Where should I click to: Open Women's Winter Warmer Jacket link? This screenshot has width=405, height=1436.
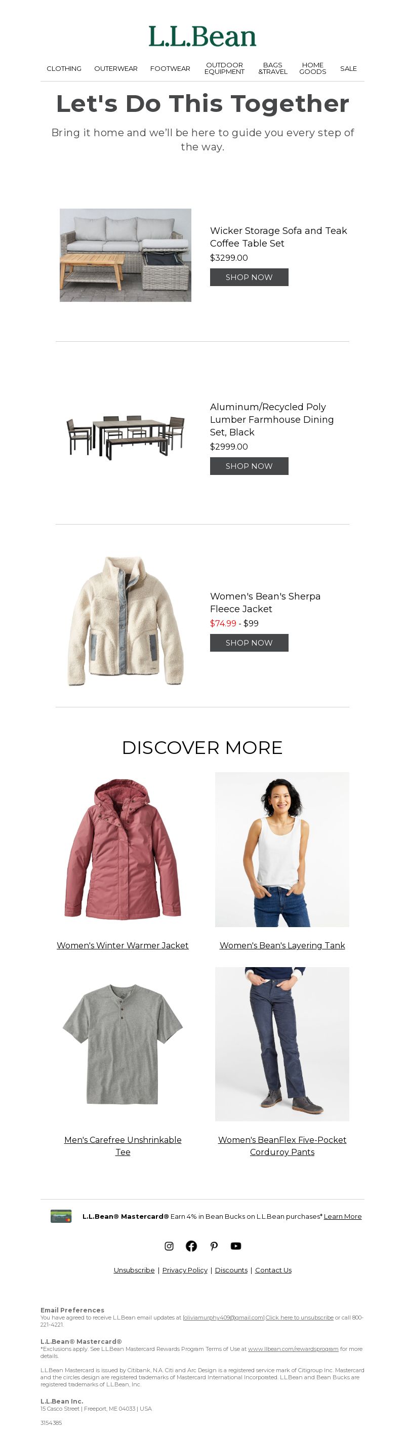(x=123, y=945)
